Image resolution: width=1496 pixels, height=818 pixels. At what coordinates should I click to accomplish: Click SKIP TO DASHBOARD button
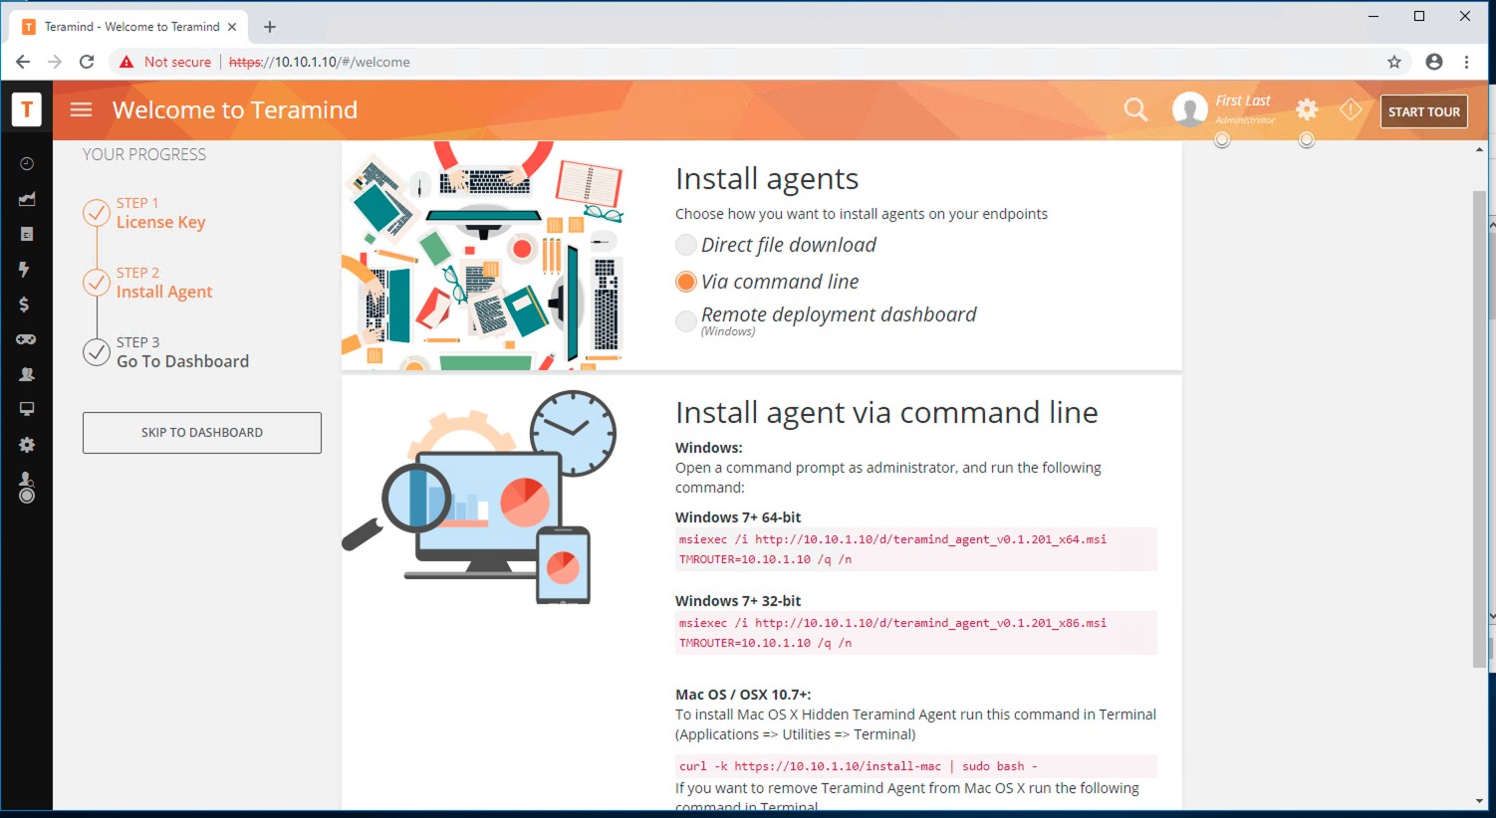pos(202,433)
